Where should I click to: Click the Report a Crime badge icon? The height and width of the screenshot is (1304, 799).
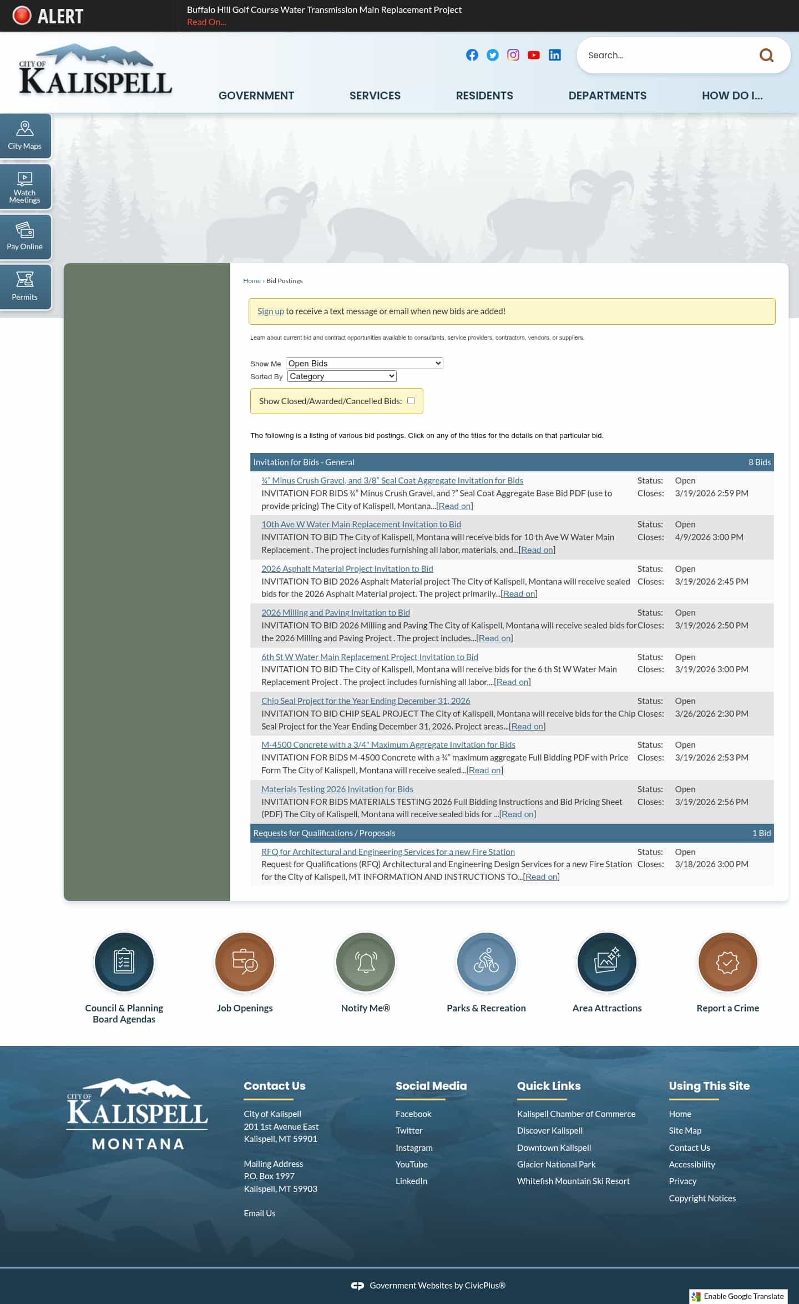[728, 962]
